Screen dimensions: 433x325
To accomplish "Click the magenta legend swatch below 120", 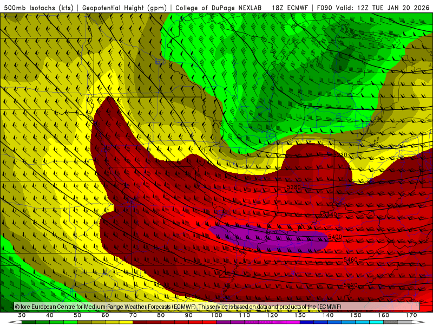I will pyautogui.click(x=279, y=322).
